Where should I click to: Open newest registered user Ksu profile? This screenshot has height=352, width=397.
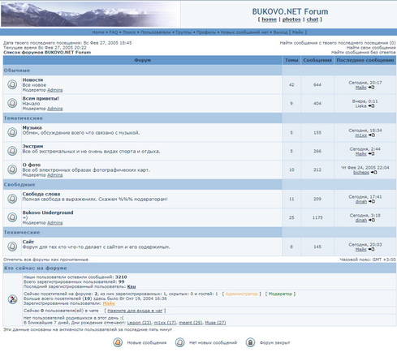(x=132, y=286)
